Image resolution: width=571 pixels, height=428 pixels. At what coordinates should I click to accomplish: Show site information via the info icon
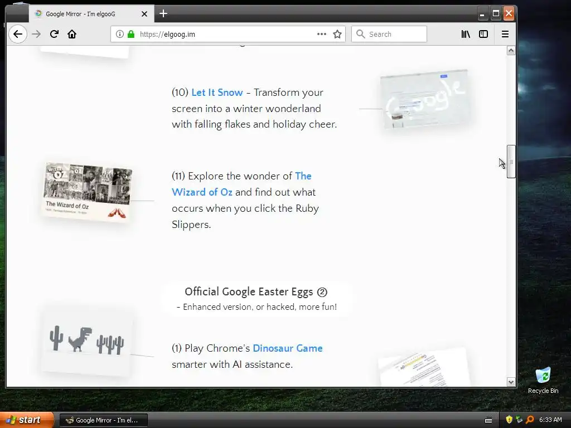point(119,34)
